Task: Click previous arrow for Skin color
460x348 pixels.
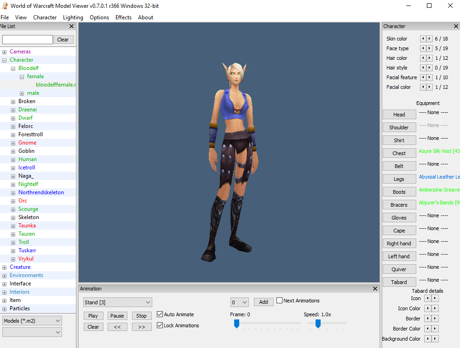Action: point(423,39)
